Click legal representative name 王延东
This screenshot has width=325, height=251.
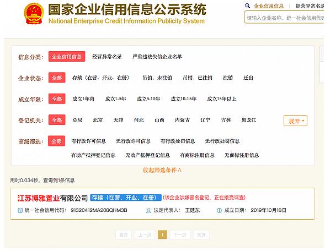pos(193,210)
